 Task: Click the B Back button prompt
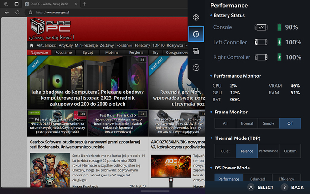[292, 187]
